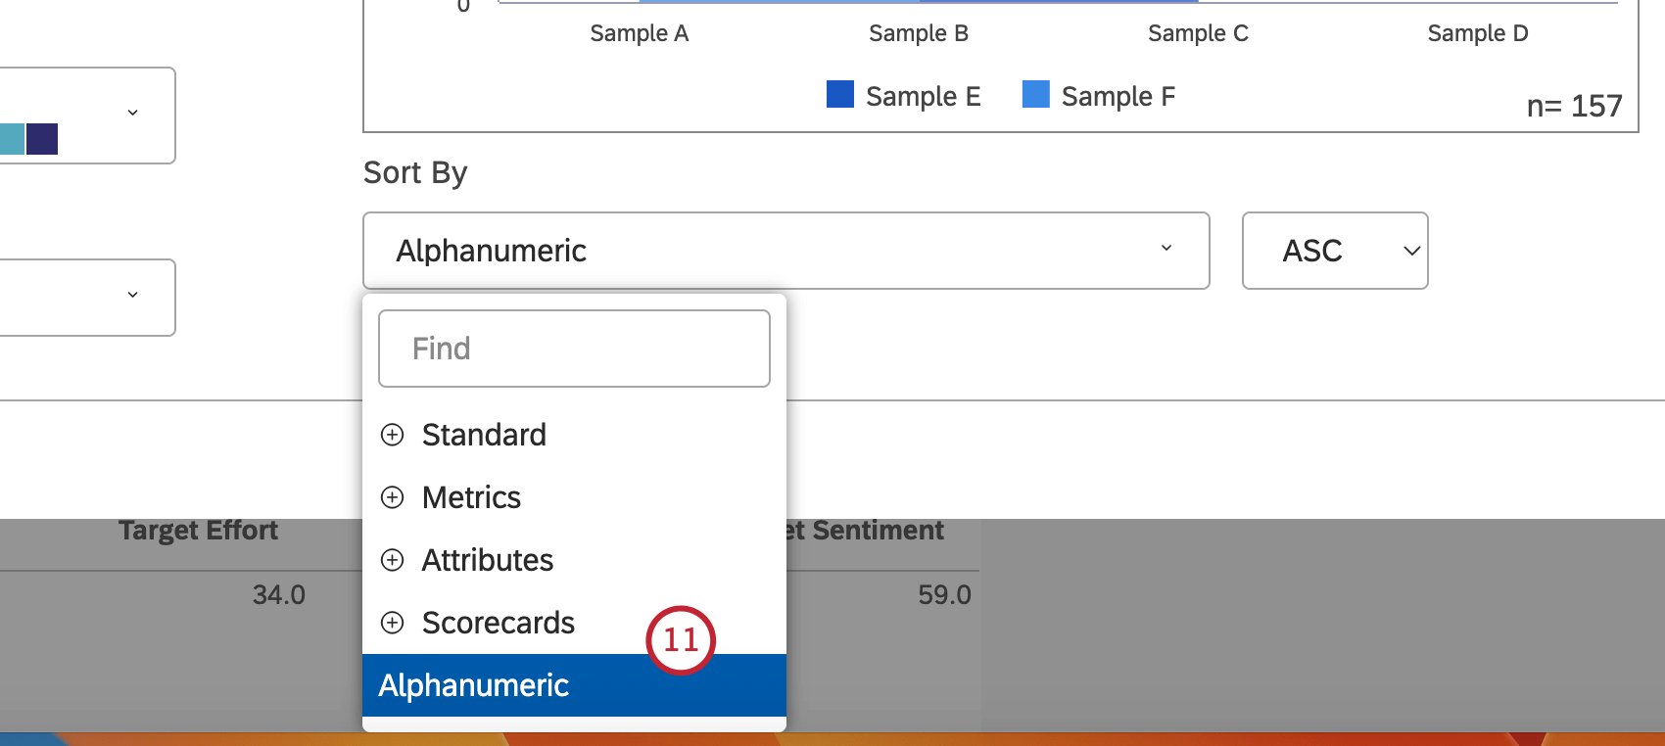The width and height of the screenshot is (1665, 746).
Task: Select the Metrics menu entry
Action: pyautogui.click(x=471, y=497)
